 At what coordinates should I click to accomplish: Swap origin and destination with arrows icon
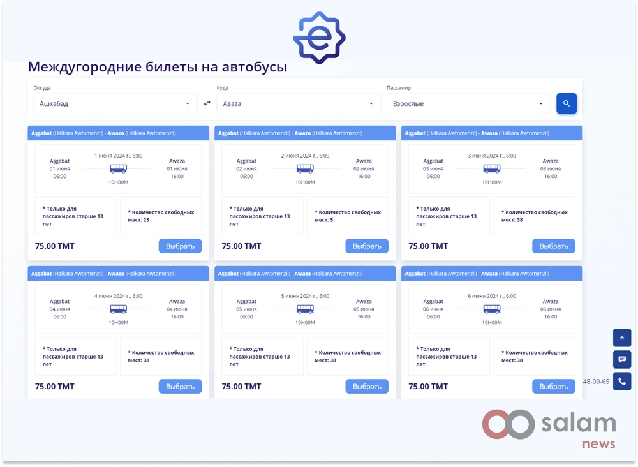pos(207,103)
